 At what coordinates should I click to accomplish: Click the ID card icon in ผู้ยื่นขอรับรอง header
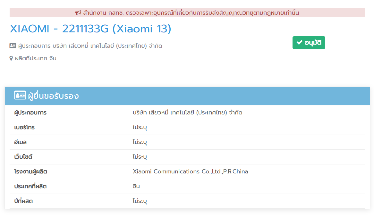(x=20, y=96)
